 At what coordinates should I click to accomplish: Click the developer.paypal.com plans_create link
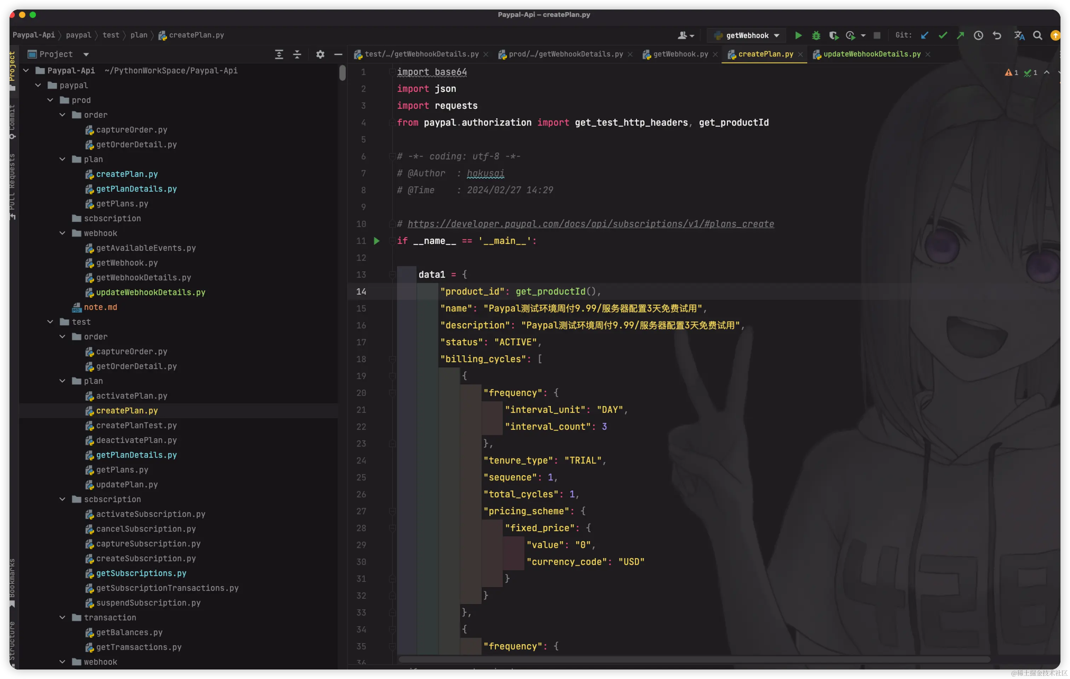point(590,224)
